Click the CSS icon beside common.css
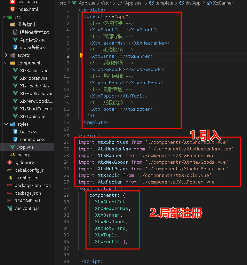 coord(15,139)
